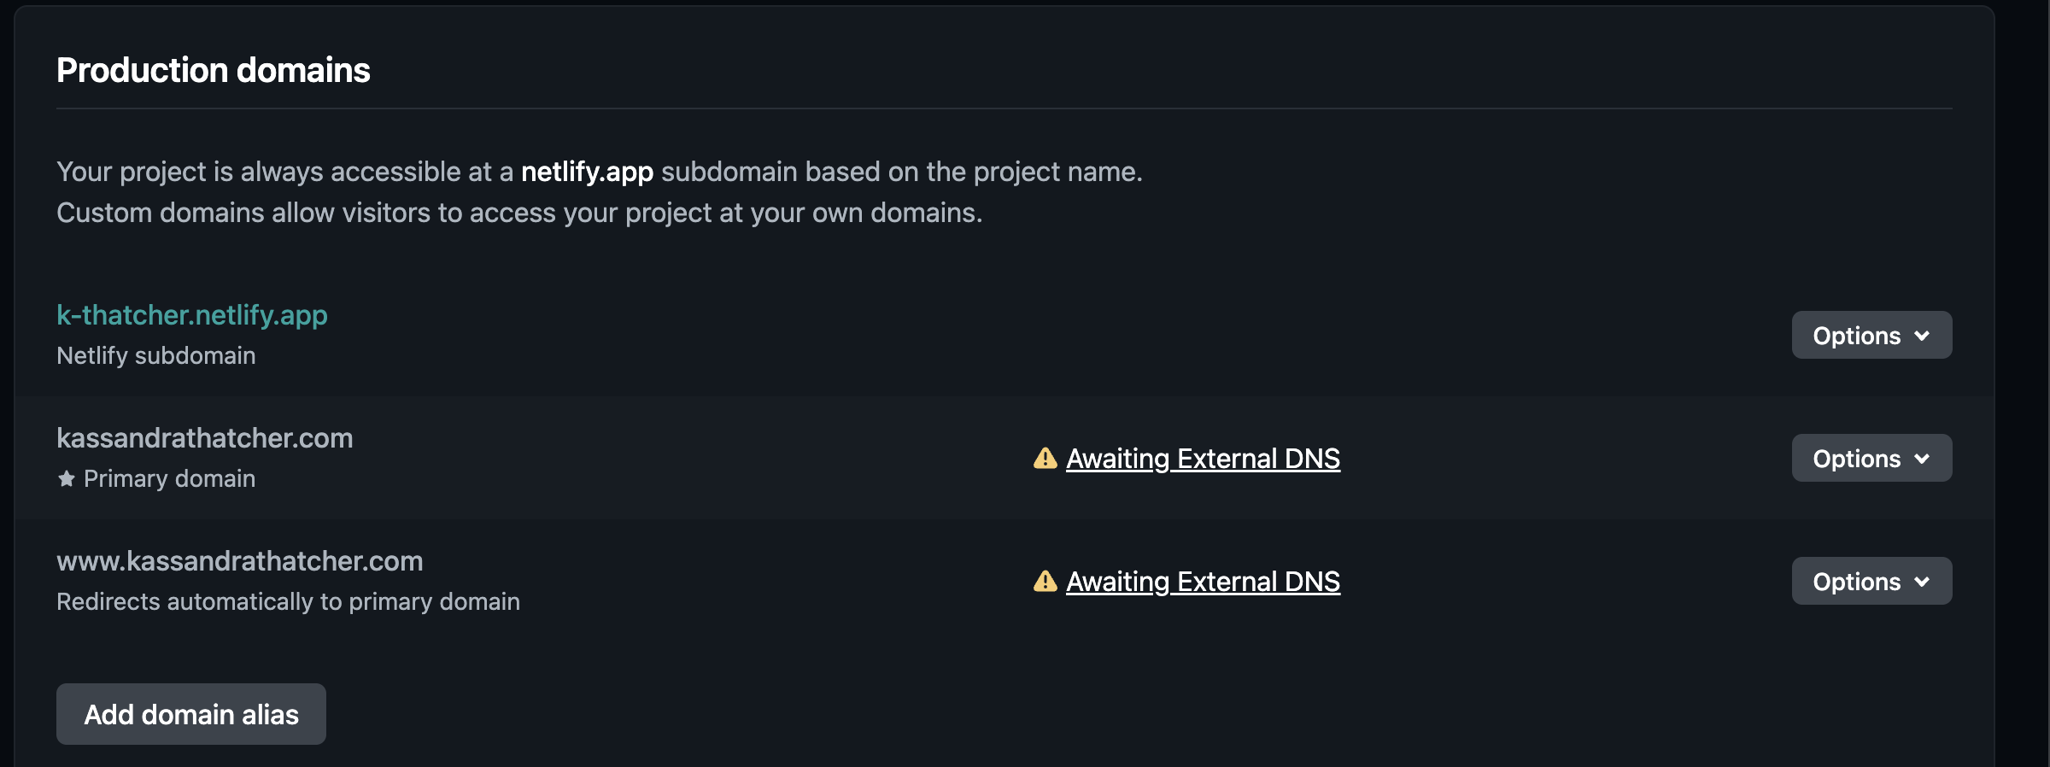This screenshot has height=767, width=2050.
Task: Click the warning triangle in the www.kassandrathatcher.com row
Action: (x=1045, y=582)
